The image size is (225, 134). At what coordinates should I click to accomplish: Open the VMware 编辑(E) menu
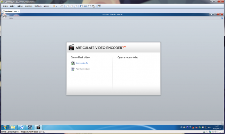tap(13, 6)
